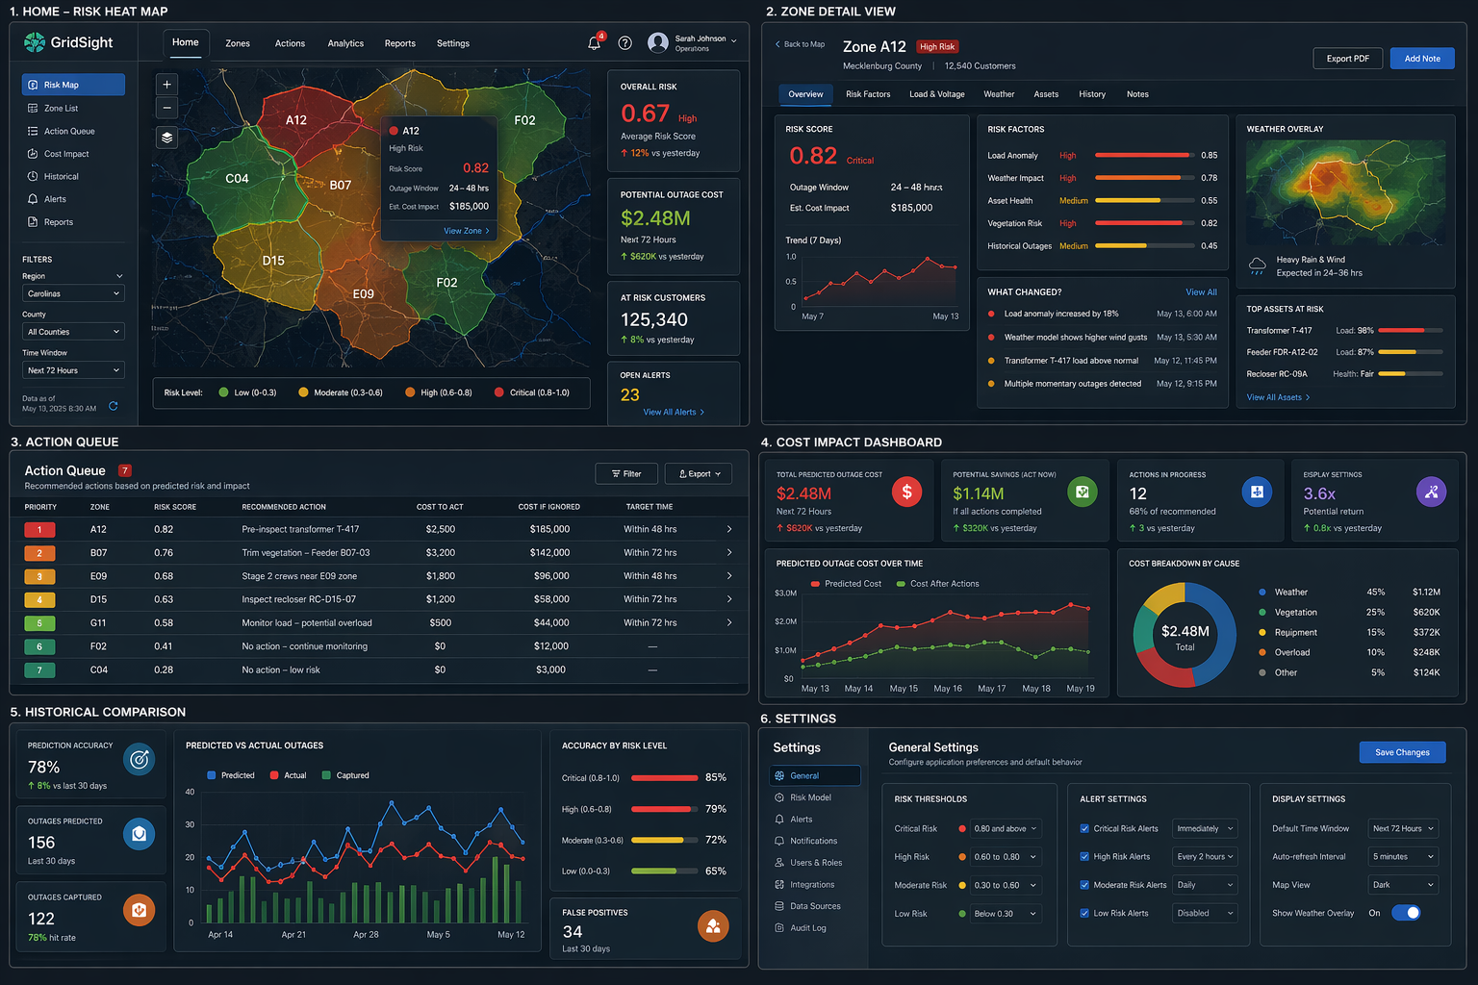Screen dimensions: 1478x985
Task: Zoom in on the risk map
Action: coord(167,85)
